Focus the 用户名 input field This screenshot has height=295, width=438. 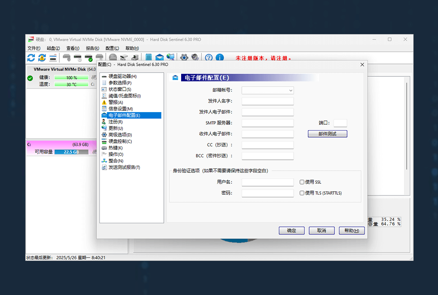point(267,182)
